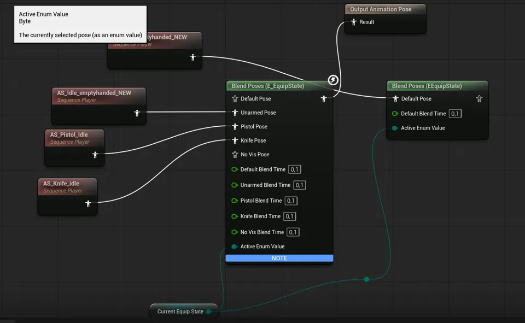Edit the No Vis Blend Time value field
The image size is (525, 323).
click(x=293, y=232)
